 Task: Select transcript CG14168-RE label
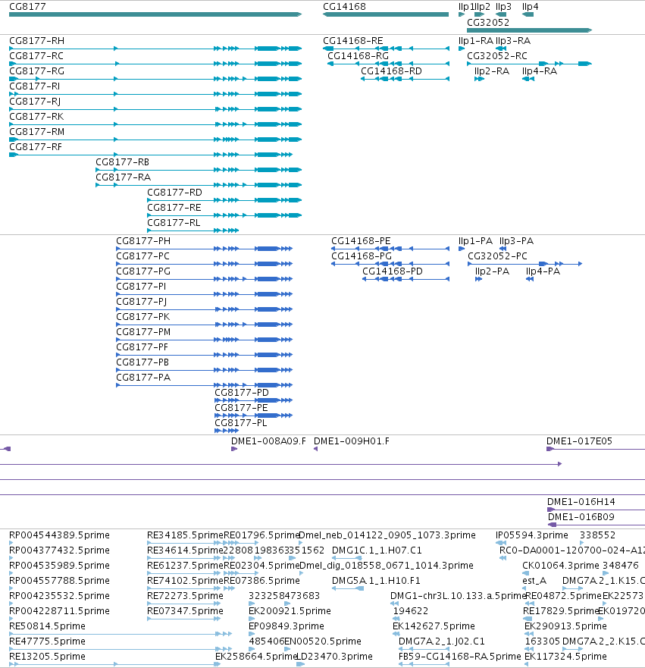[353, 41]
